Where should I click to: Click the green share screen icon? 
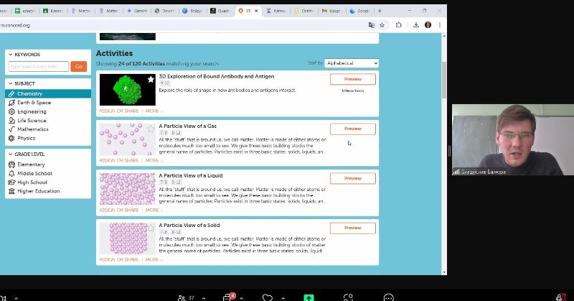click(x=309, y=297)
